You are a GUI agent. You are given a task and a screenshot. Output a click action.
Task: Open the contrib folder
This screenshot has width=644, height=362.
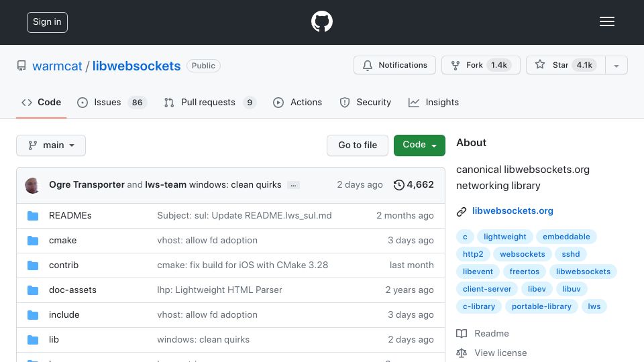point(64,265)
